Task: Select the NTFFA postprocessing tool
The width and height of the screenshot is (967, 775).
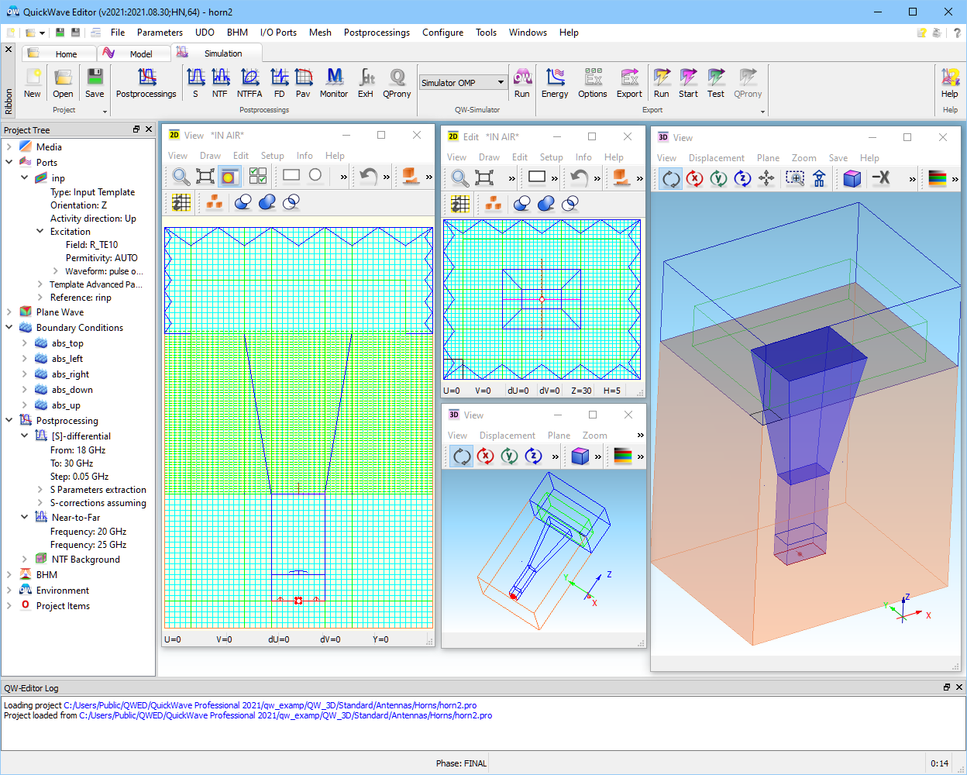Action: (x=249, y=83)
